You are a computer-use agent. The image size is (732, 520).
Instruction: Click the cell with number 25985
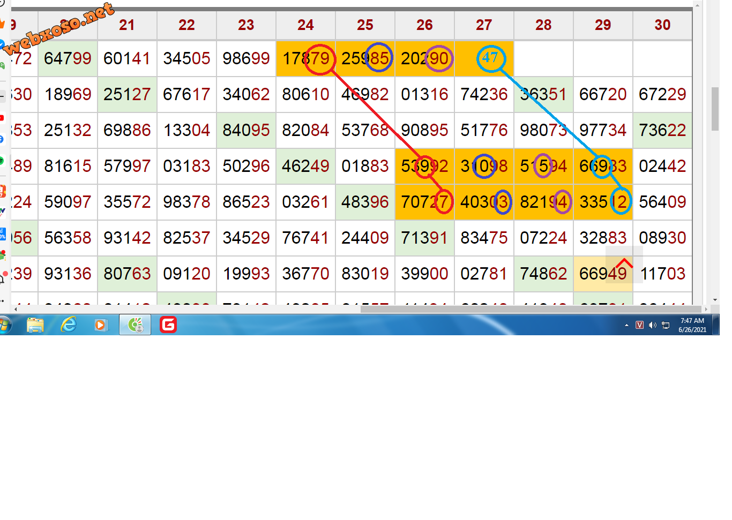[x=365, y=58]
